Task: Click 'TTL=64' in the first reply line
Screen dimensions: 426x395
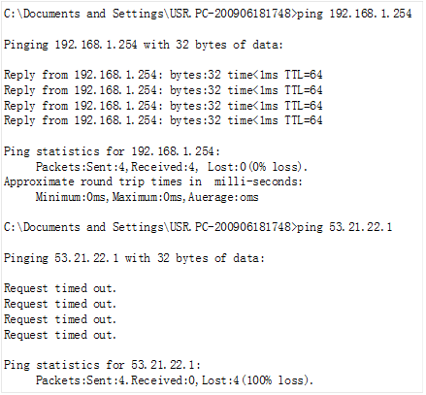Action: 304,75
